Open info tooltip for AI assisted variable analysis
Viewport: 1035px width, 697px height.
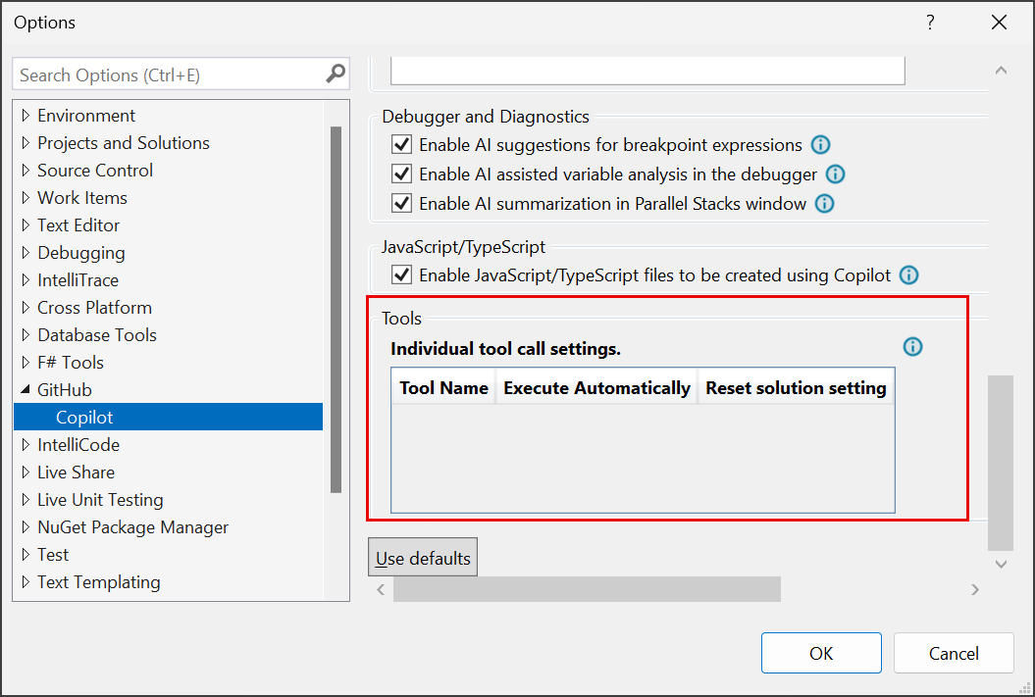[x=835, y=174]
